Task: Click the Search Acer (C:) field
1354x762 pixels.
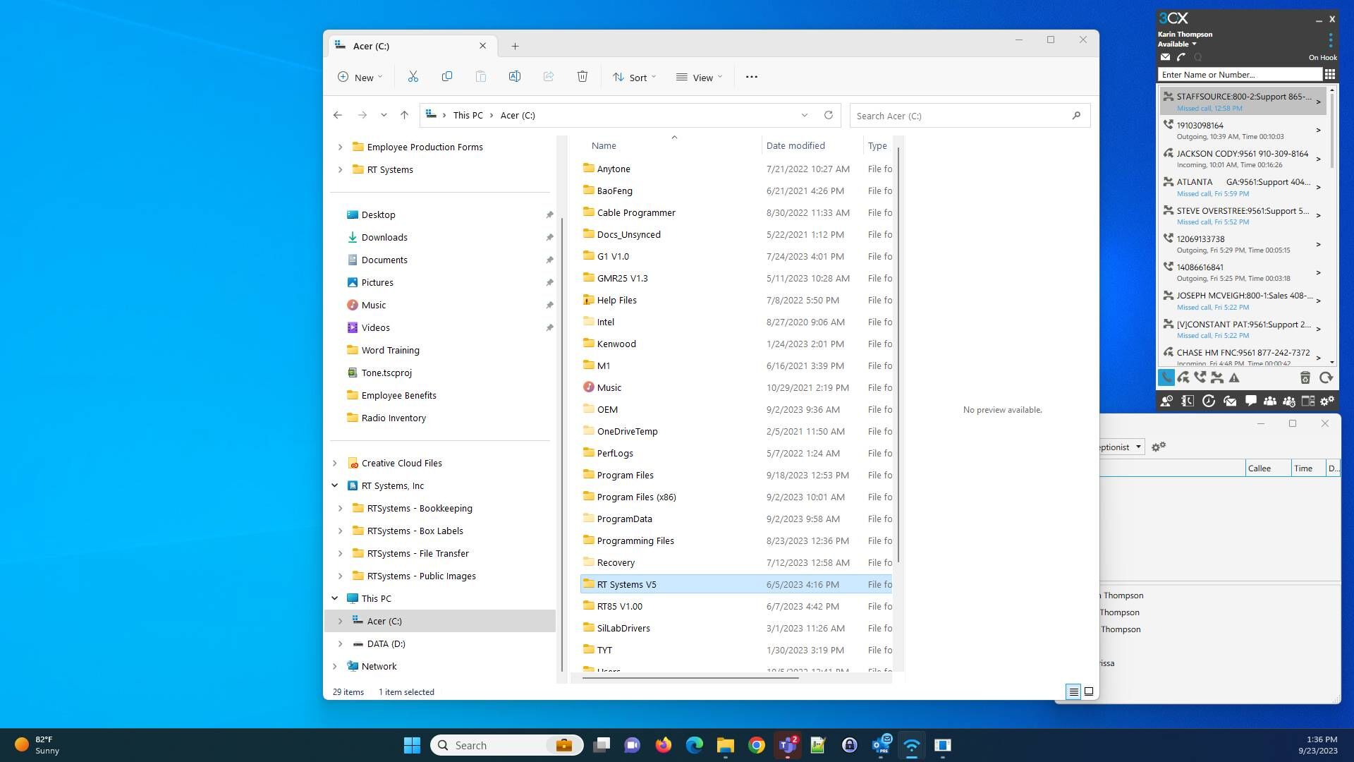Action: pyautogui.click(x=970, y=116)
